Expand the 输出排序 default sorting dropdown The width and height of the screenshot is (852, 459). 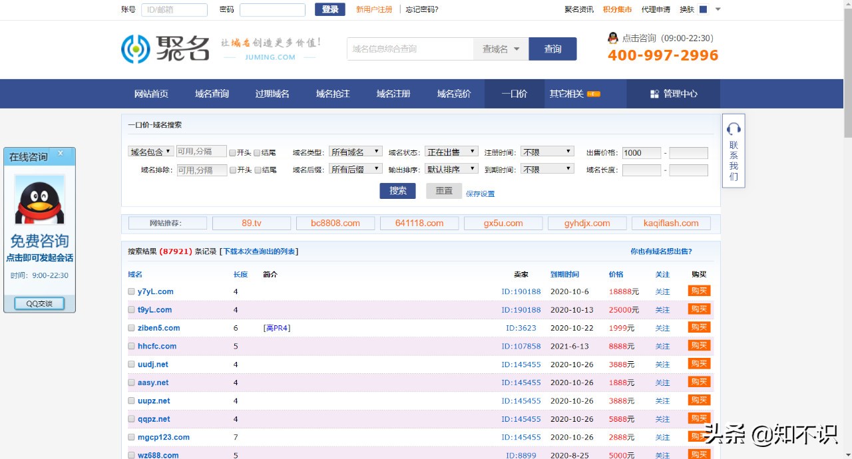point(451,168)
